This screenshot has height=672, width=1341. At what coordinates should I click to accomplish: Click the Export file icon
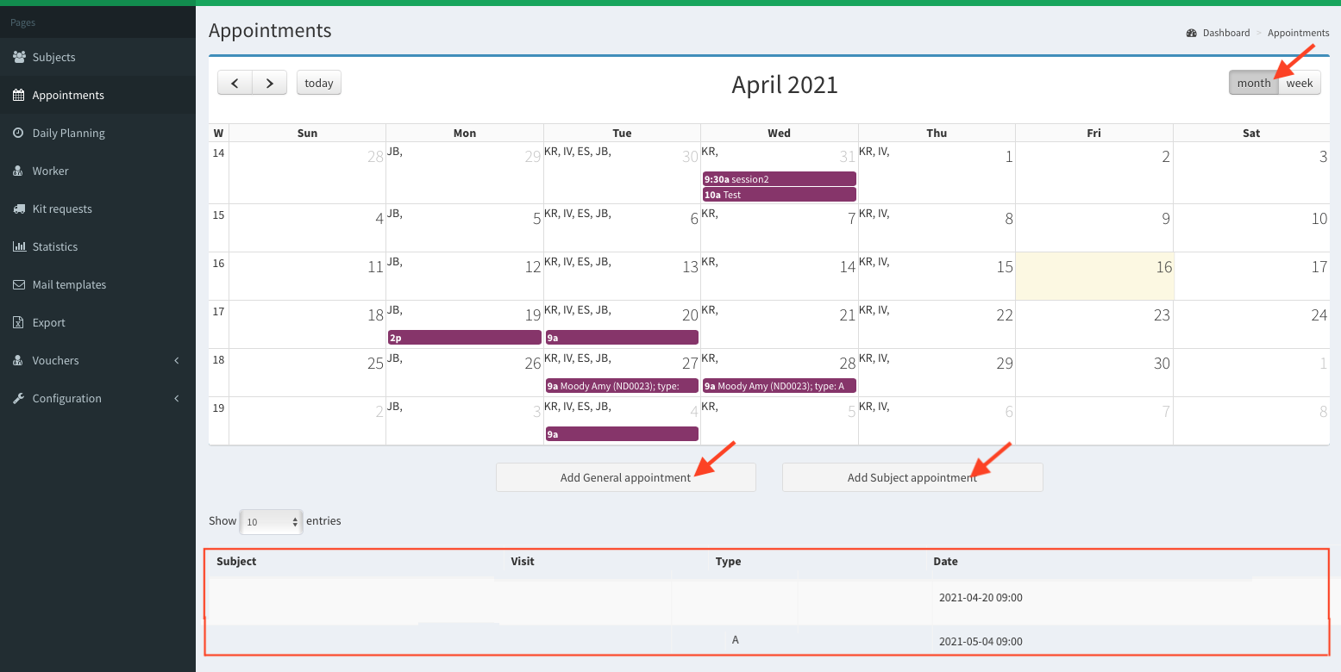(x=18, y=322)
